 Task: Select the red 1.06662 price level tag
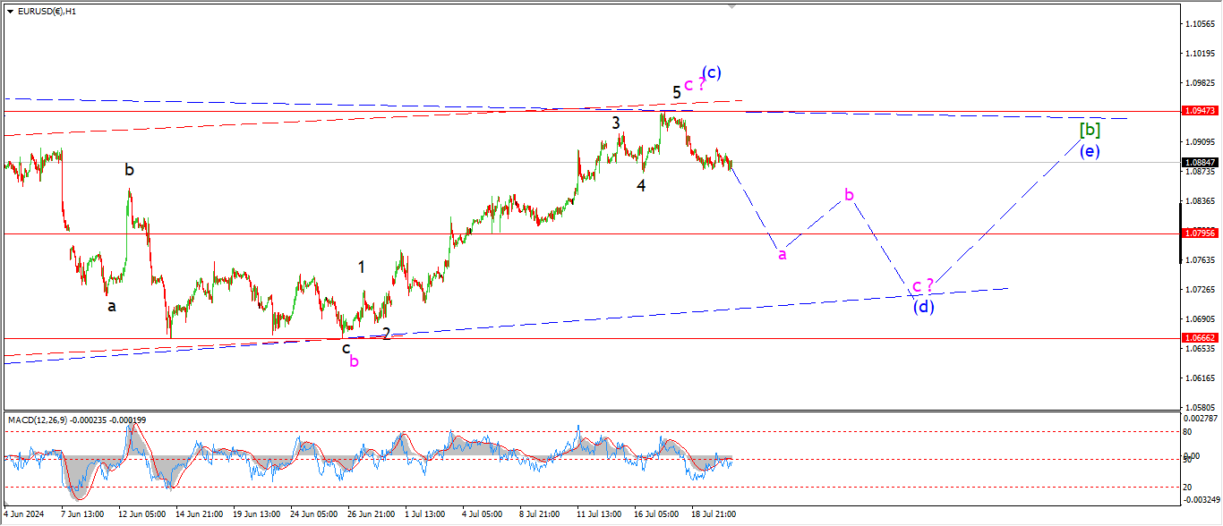[1199, 338]
